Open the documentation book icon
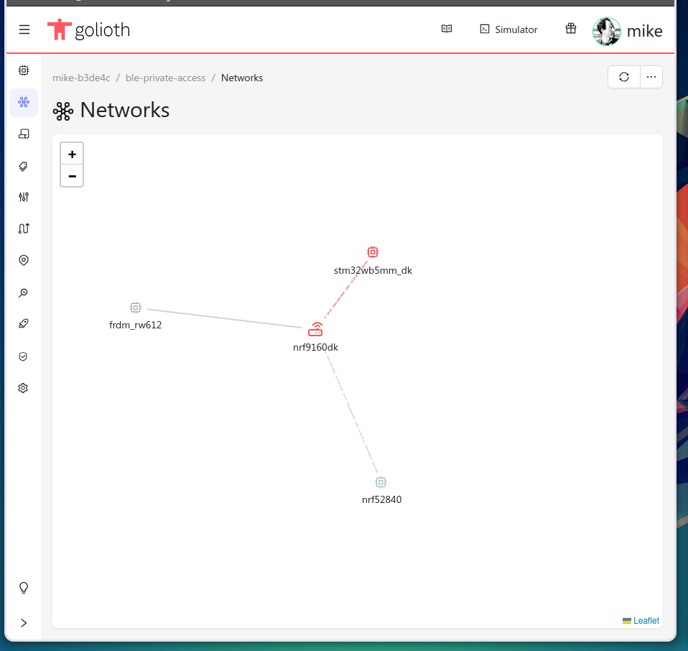Viewport: 688px width, 651px height. 446,29
